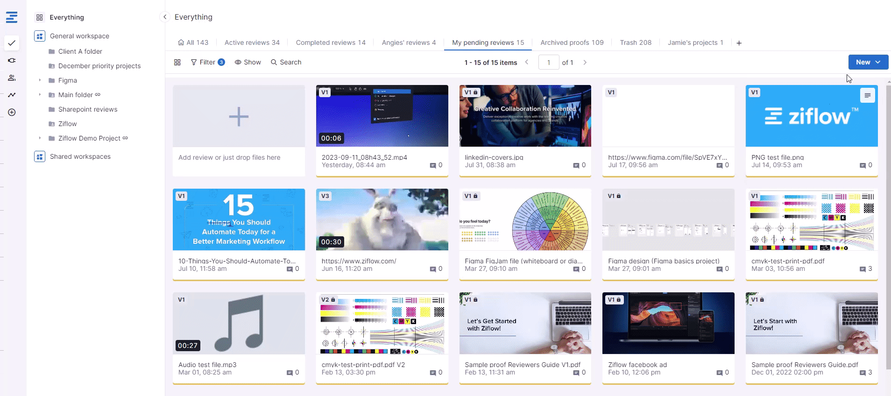Click comments icon on Sample proof Reviewers Guide.pdf
The image size is (891, 396).
pos(863,373)
